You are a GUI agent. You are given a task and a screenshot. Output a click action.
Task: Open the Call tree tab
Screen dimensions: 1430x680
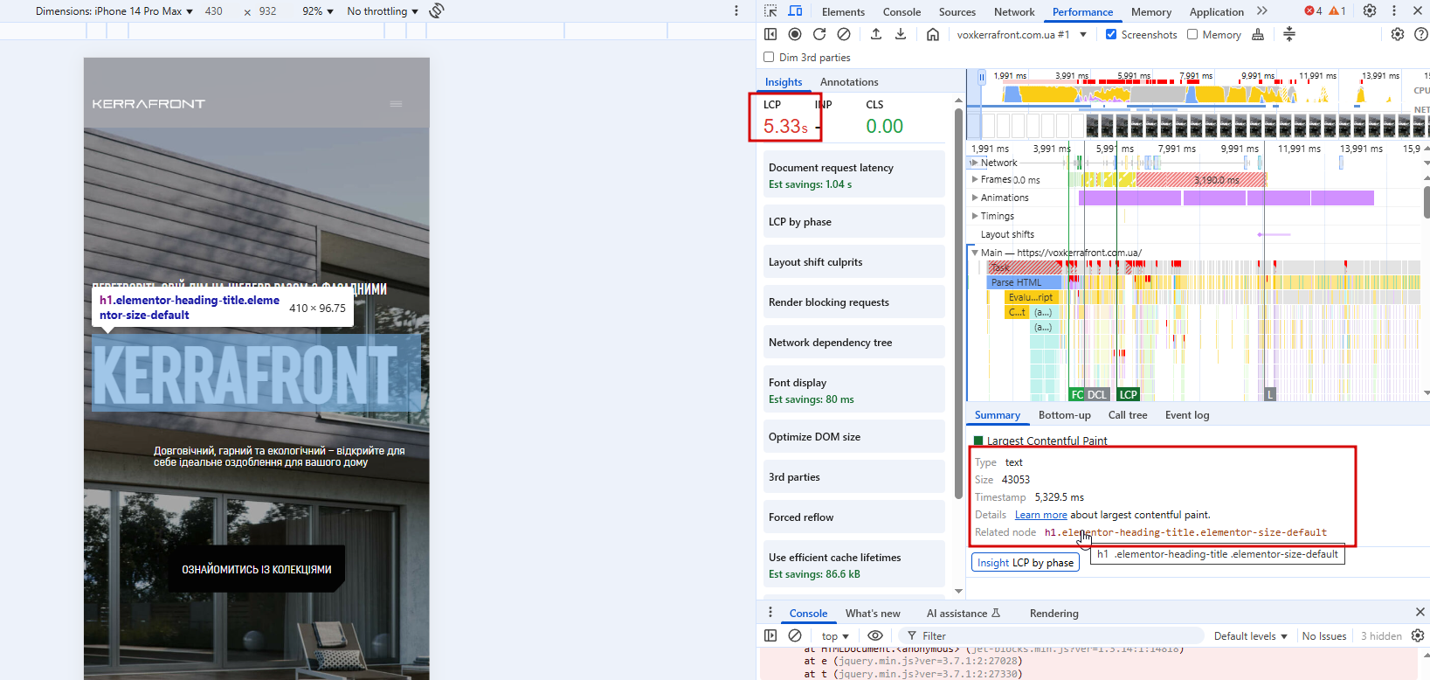[1128, 415]
